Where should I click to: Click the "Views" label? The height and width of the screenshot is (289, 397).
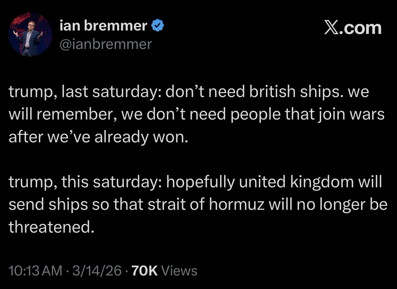179,271
